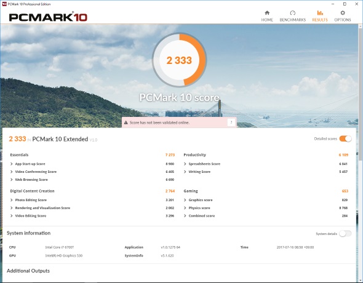Click the PCMark 10 Extended title
Image resolution: width=363 pixels, height=283 pixels.
point(60,139)
